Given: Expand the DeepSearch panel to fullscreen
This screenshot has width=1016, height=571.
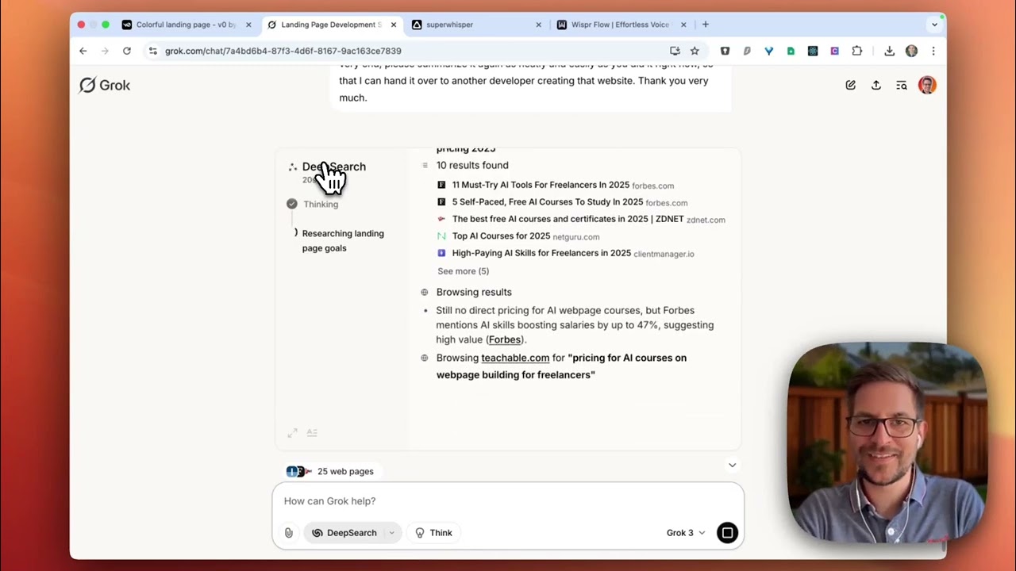Looking at the screenshot, I should point(293,432).
